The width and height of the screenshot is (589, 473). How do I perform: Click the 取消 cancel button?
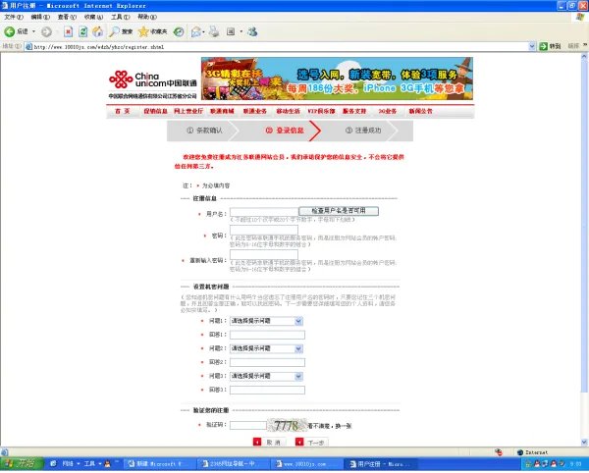[269, 443]
